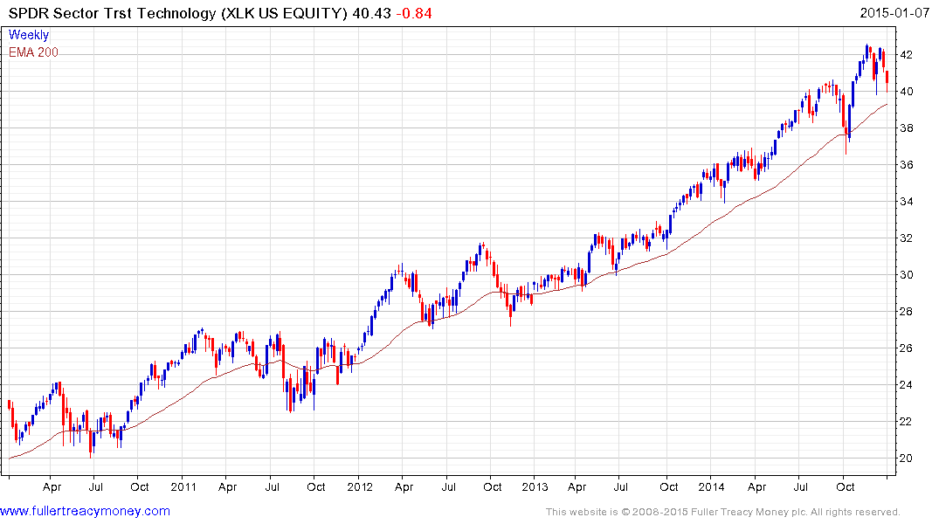Click the 22 price axis label
The width and height of the screenshot is (939, 524).
click(x=906, y=422)
